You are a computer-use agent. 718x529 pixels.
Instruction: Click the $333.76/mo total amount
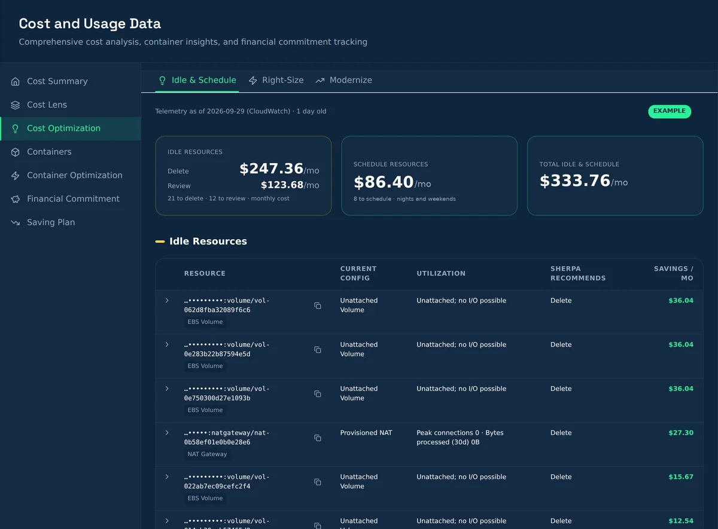(x=584, y=181)
